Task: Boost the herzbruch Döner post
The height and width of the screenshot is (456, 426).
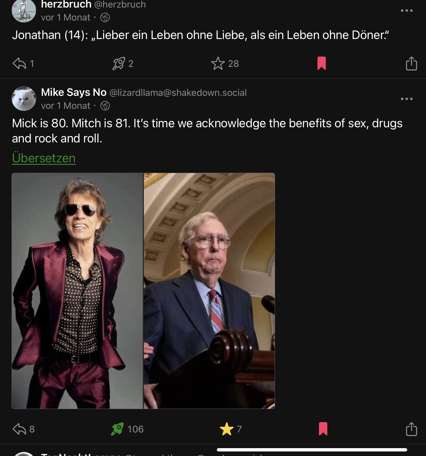Action: [119, 64]
